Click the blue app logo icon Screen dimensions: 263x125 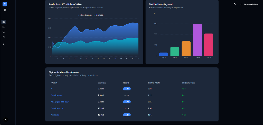tap(5, 4)
